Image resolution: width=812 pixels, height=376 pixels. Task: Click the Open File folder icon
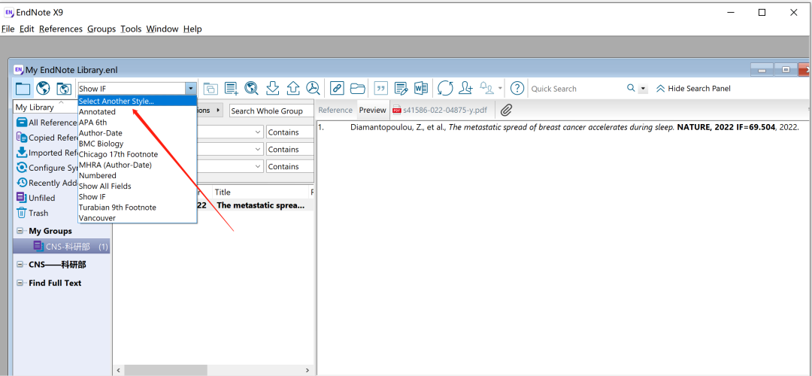pos(358,89)
